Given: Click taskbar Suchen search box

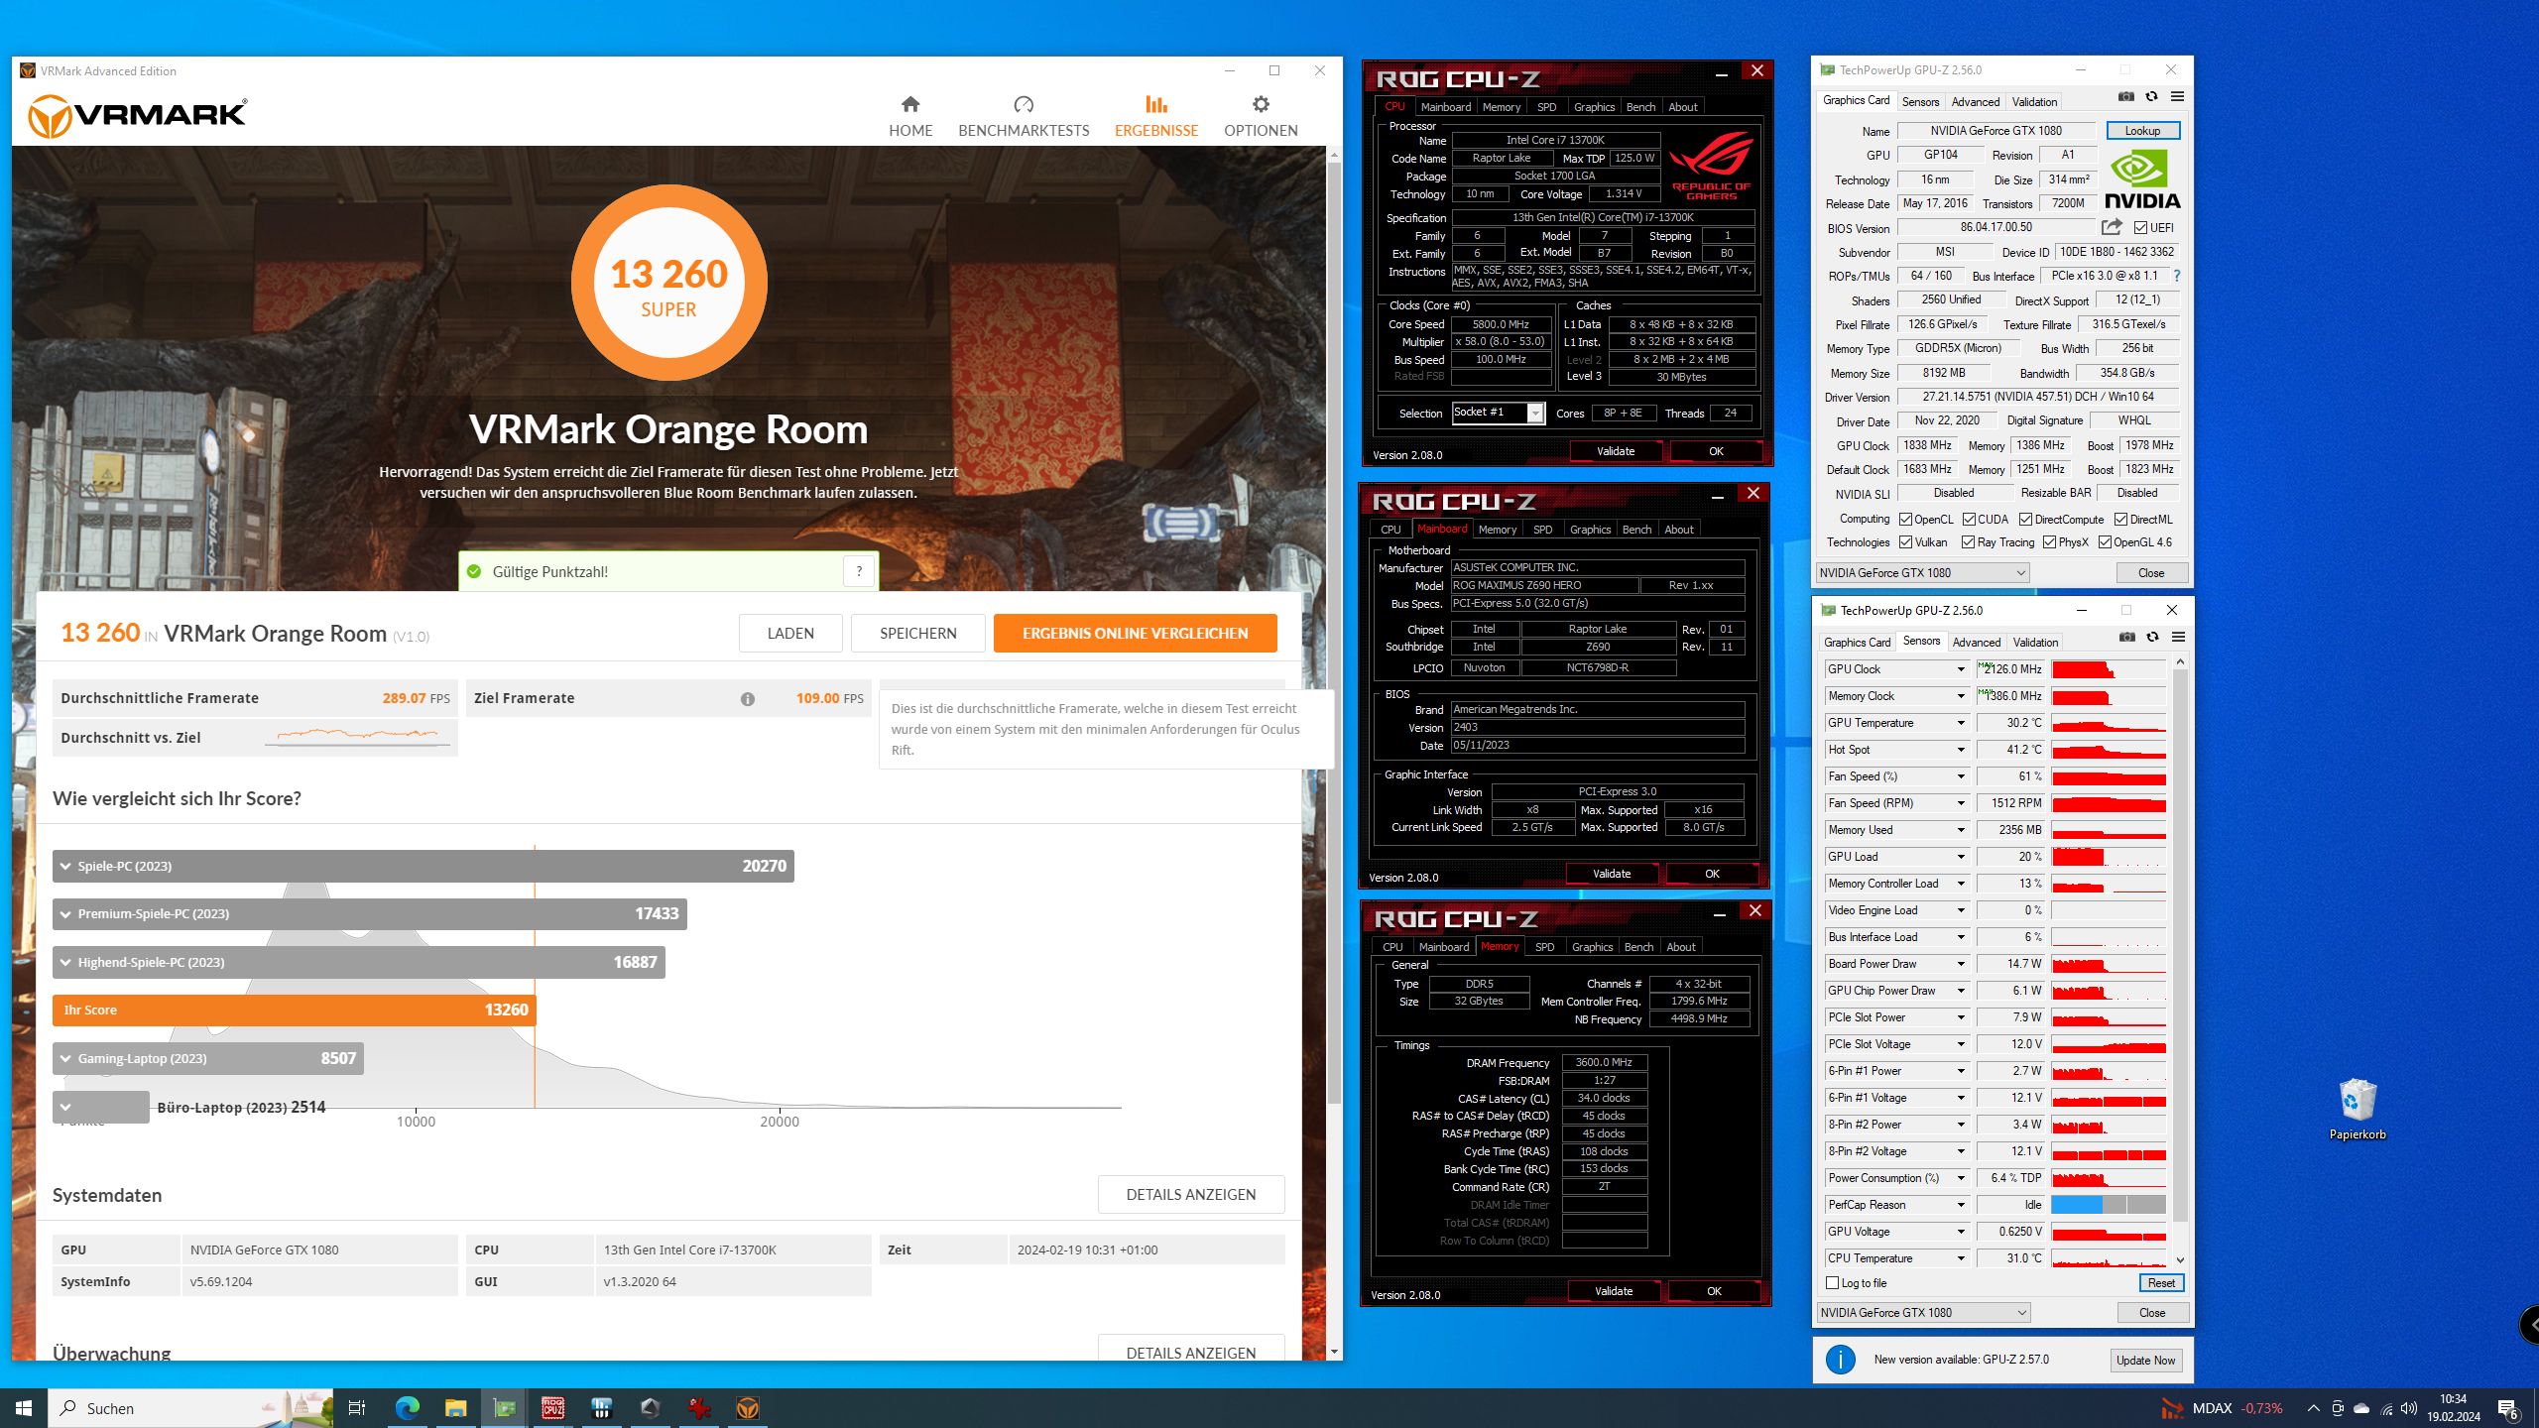Looking at the screenshot, I should tap(191, 1408).
